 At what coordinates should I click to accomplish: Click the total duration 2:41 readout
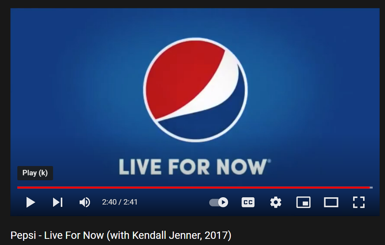tap(130, 202)
